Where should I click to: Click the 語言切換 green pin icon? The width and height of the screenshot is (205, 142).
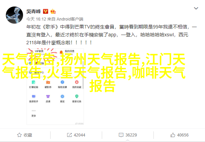pyautogui.click(x=77, y=96)
